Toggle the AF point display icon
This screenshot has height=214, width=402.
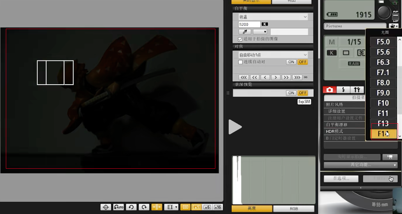click(x=157, y=207)
